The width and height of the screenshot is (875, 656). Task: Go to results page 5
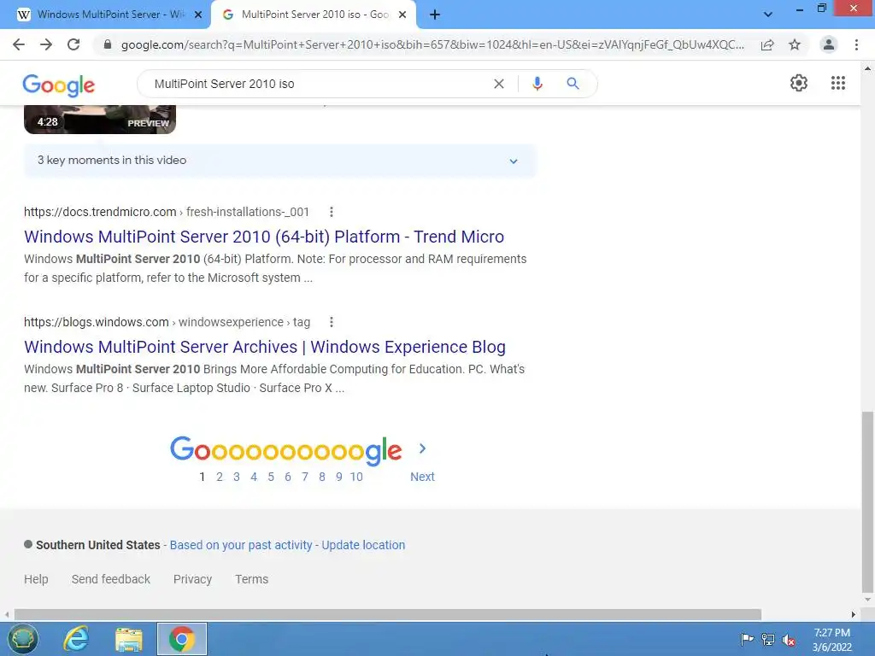click(x=271, y=477)
